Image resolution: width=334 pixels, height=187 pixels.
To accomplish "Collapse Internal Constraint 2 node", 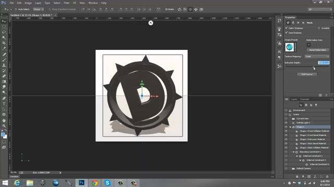I will tap(297, 156).
